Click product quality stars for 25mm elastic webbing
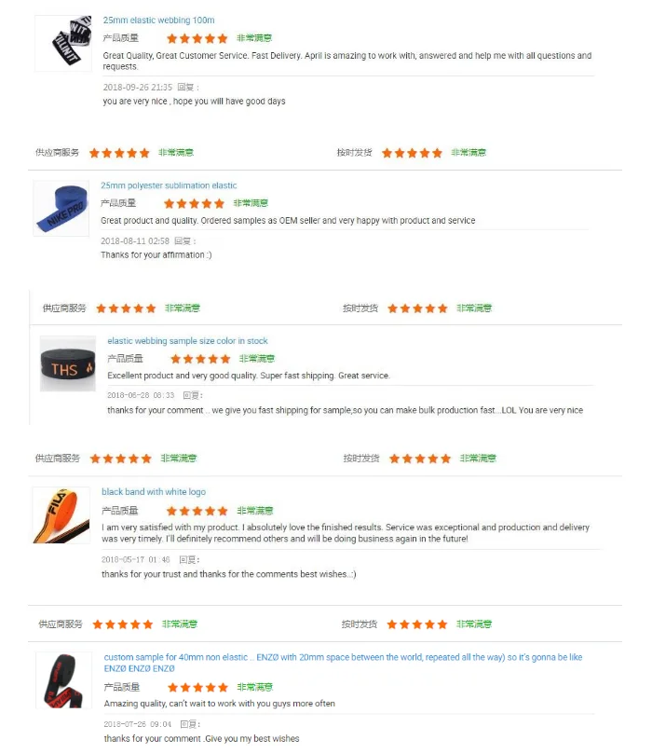This screenshot has height=754, width=652. pyautogui.click(x=197, y=38)
